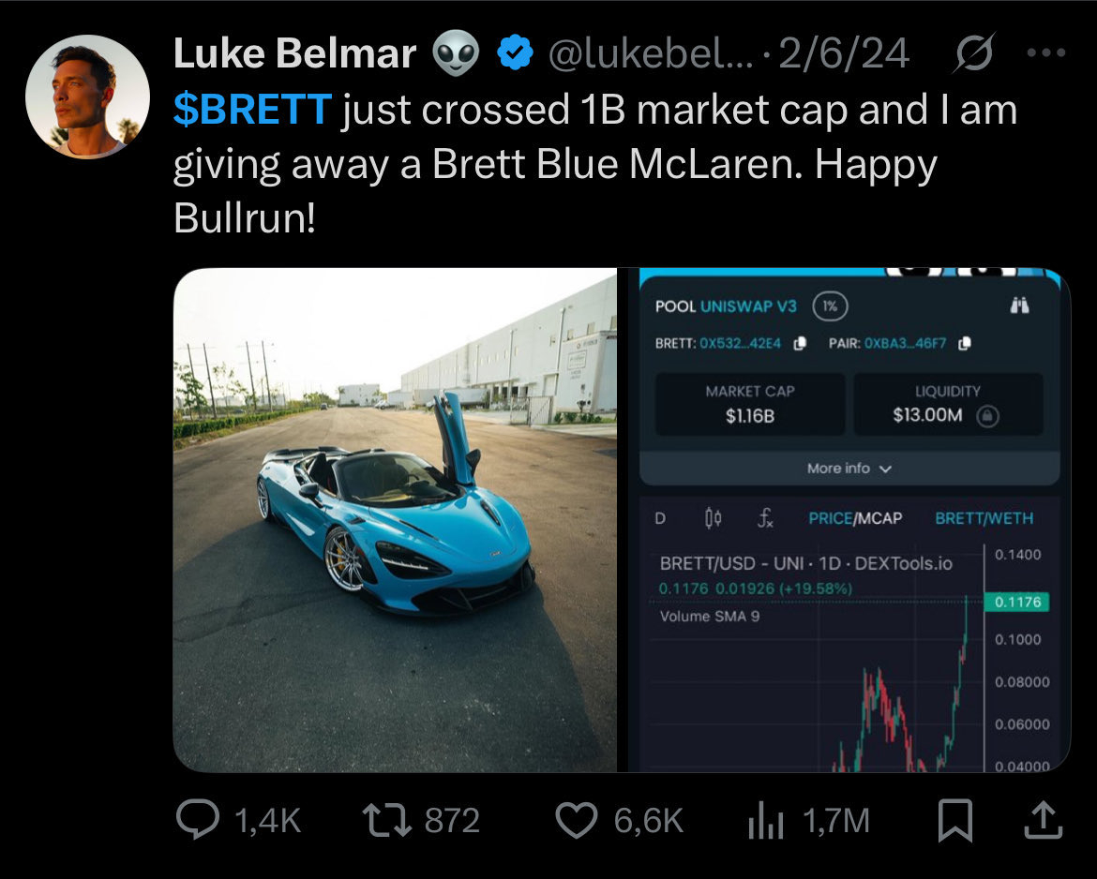Open the fx indicators menu
Viewport: 1097px width, 879px height.
pyautogui.click(x=764, y=518)
